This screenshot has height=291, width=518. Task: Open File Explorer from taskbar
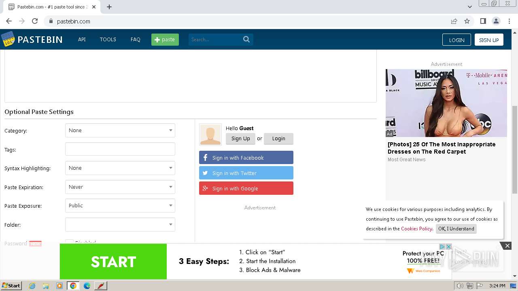point(46,286)
